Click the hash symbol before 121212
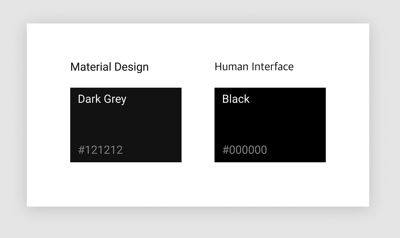This screenshot has height=238, width=400. click(x=81, y=150)
